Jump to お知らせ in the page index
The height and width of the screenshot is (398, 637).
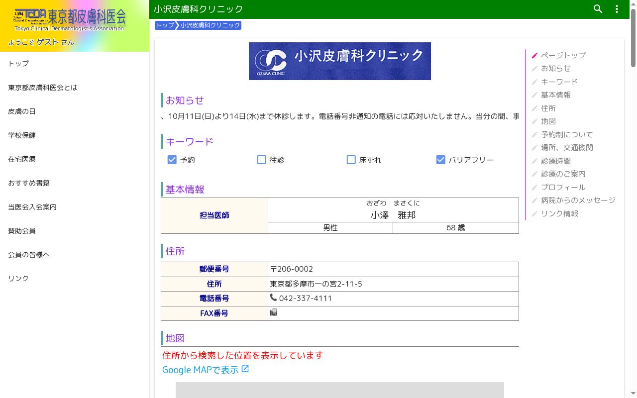[x=556, y=68]
